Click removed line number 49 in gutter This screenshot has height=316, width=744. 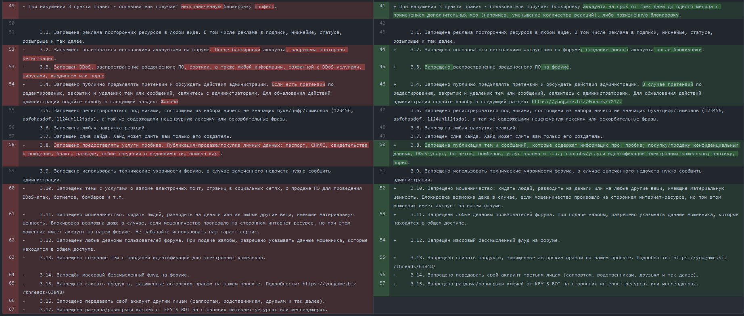click(x=11, y=6)
